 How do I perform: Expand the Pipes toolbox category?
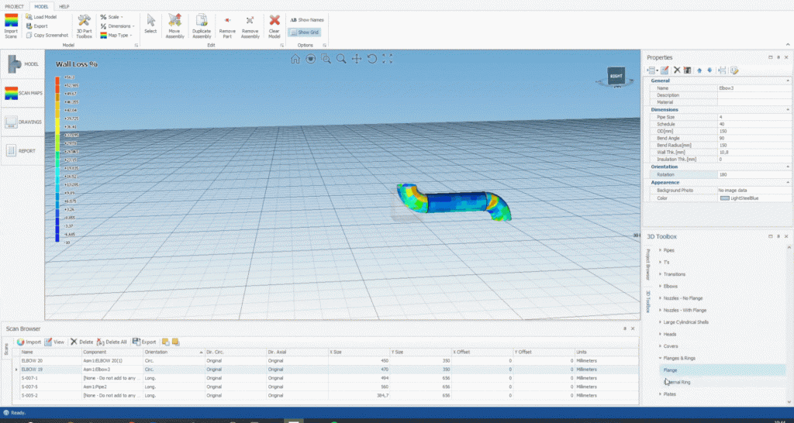[661, 250]
